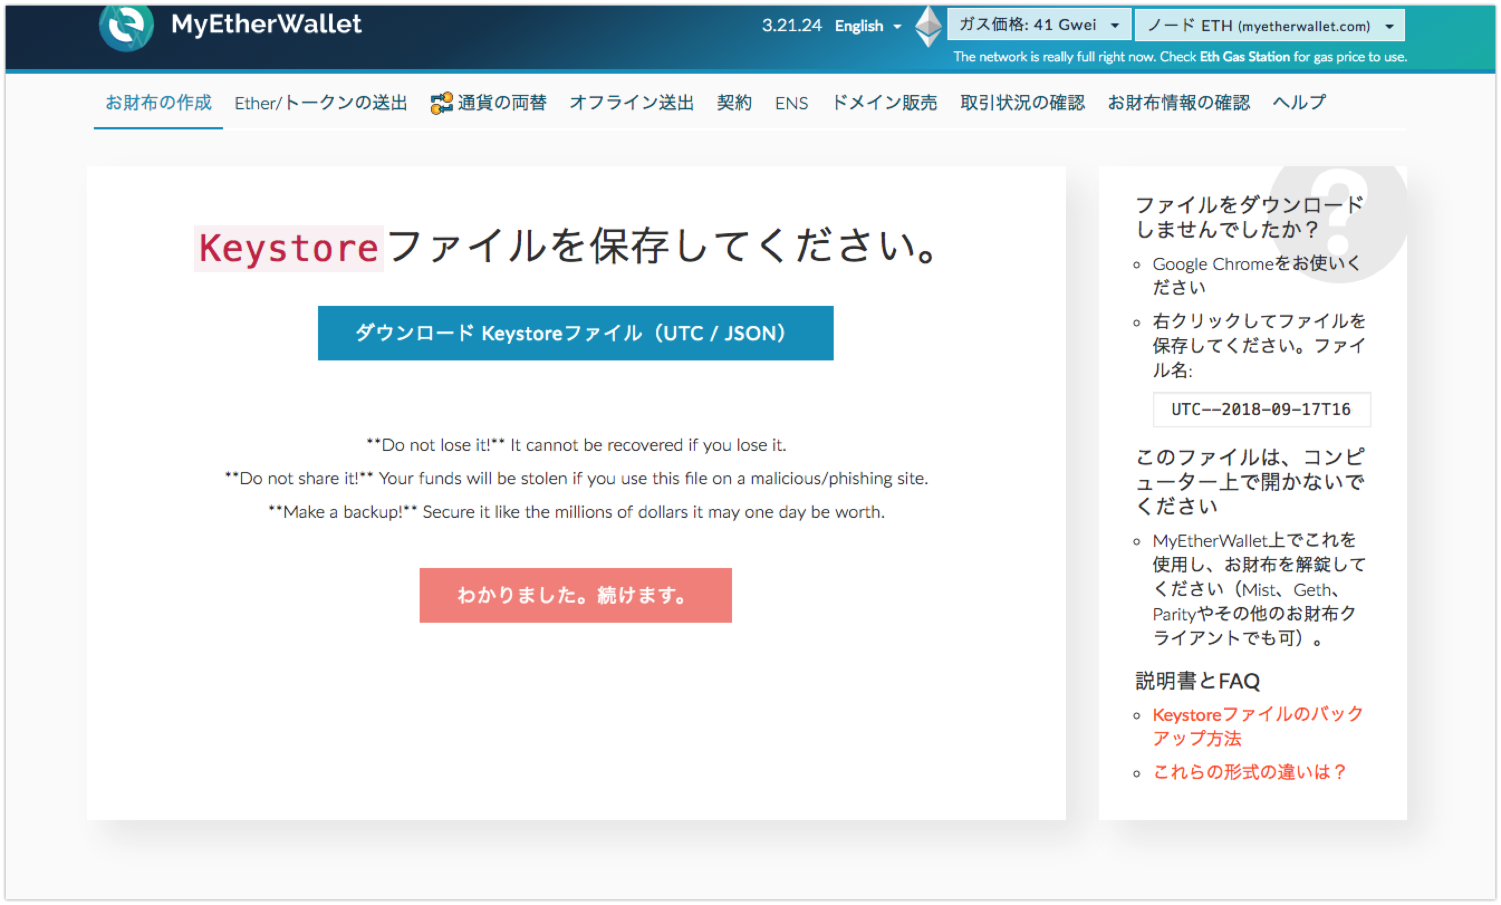This screenshot has height=905, width=1501.
Task: Click the UTC--2018-09-17T16 filename field
Action: click(1261, 410)
